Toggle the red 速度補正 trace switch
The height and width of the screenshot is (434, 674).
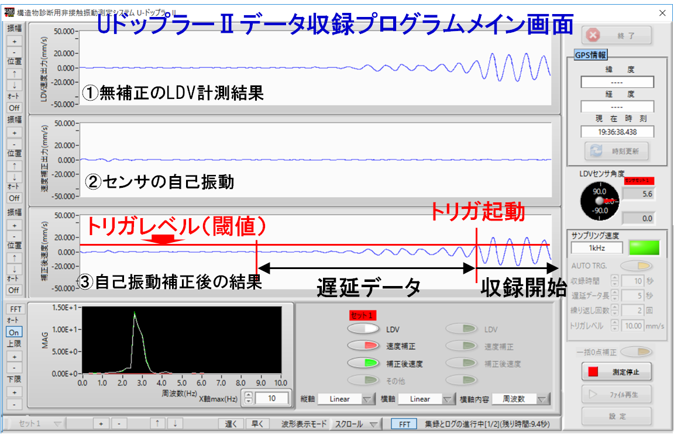click(x=363, y=346)
